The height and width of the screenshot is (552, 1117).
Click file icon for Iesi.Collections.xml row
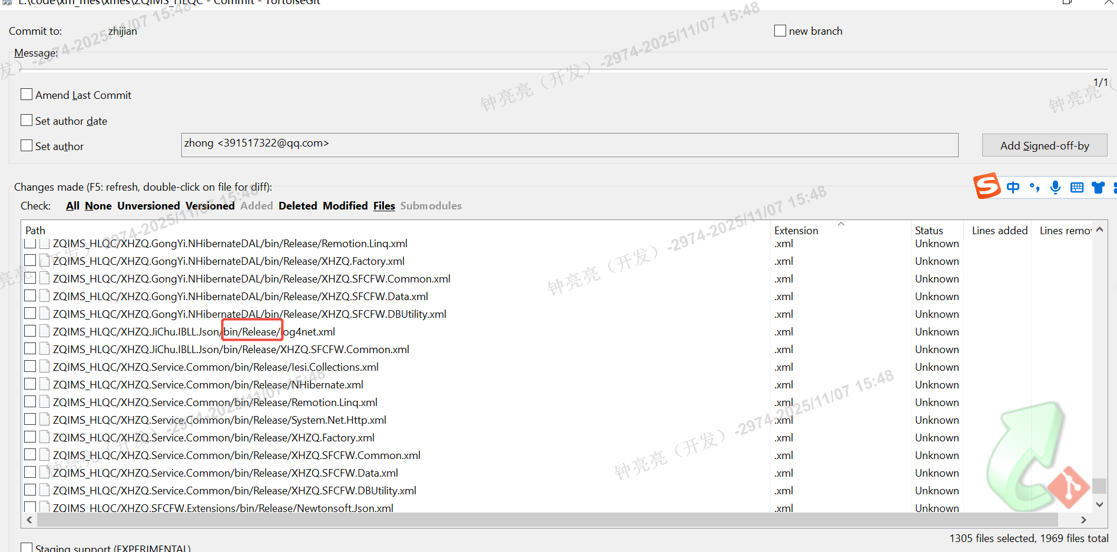(45, 367)
